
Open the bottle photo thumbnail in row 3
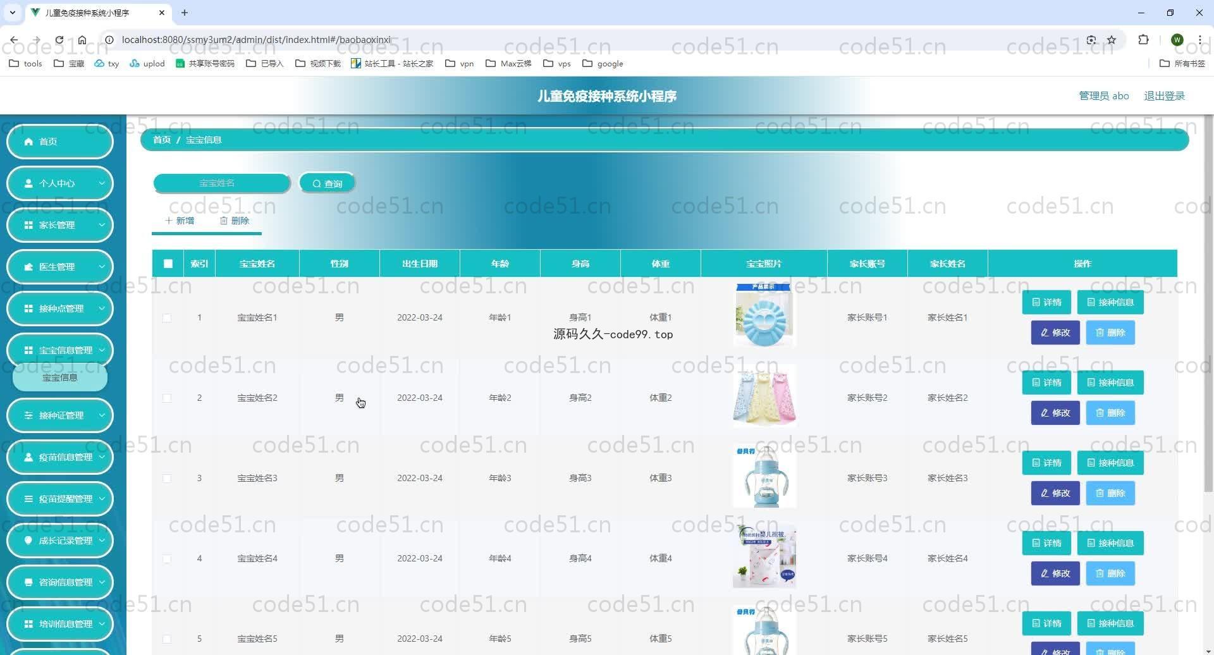pos(764,475)
